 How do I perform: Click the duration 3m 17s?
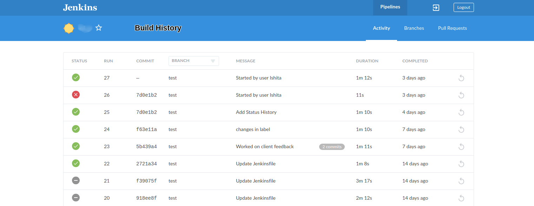pyautogui.click(x=364, y=181)
